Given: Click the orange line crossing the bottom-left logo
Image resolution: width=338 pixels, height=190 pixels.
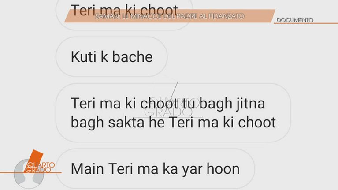Looking at the screenshot, I should 31,172.
